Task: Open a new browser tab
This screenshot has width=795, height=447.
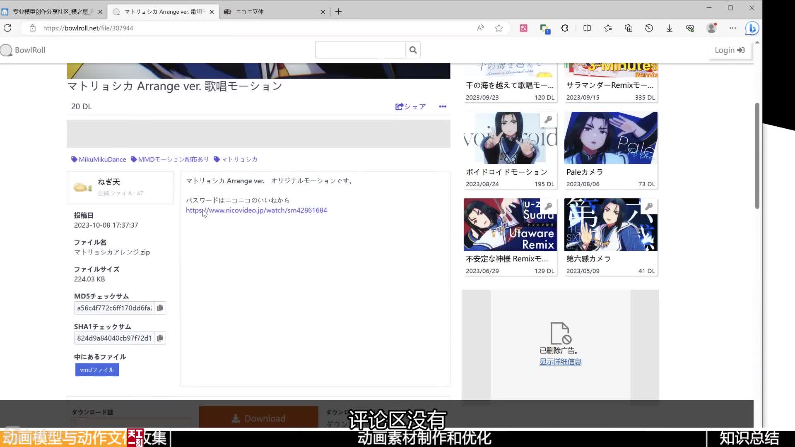Action: pyautogui.click(x=338, y=12)
